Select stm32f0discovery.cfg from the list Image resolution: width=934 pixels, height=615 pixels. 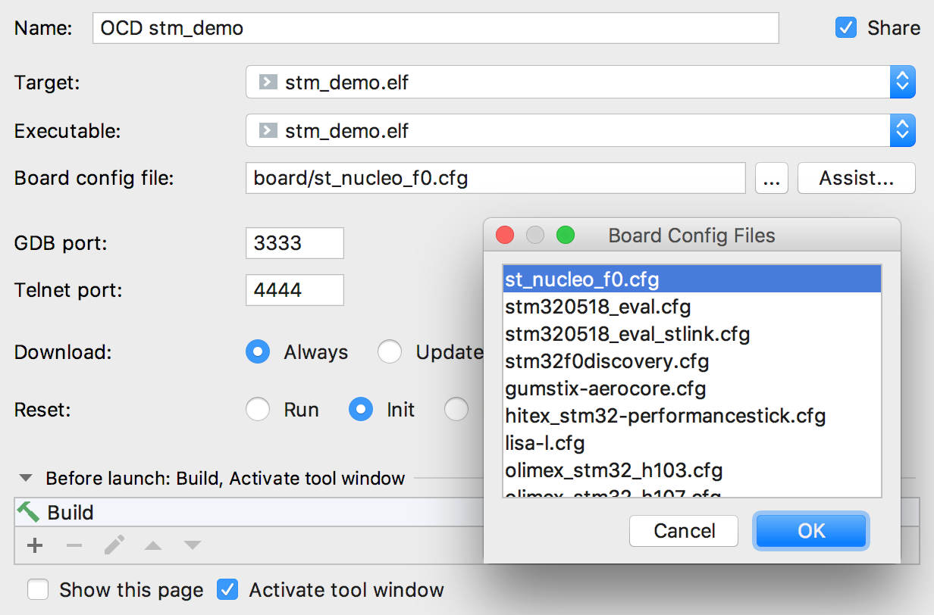(606, 361)
